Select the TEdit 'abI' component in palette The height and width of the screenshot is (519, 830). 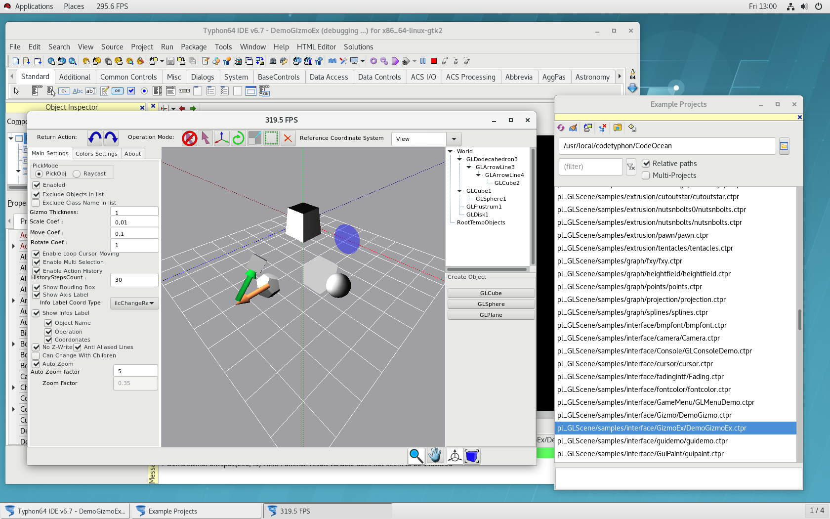91,91
